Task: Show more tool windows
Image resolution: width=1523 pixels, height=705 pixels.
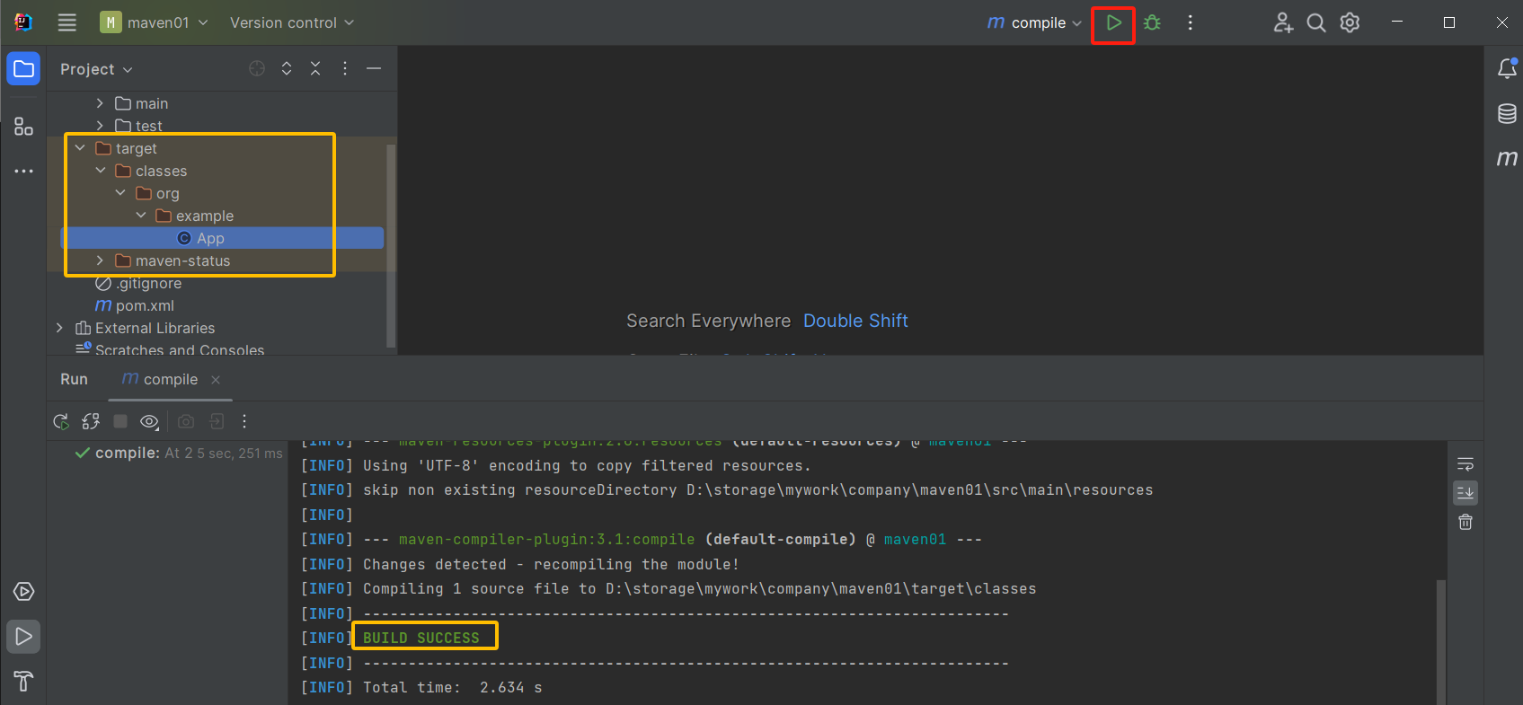Action: [24, 171]
